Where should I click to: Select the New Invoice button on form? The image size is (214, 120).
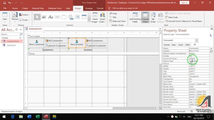(x=77, y=43)
